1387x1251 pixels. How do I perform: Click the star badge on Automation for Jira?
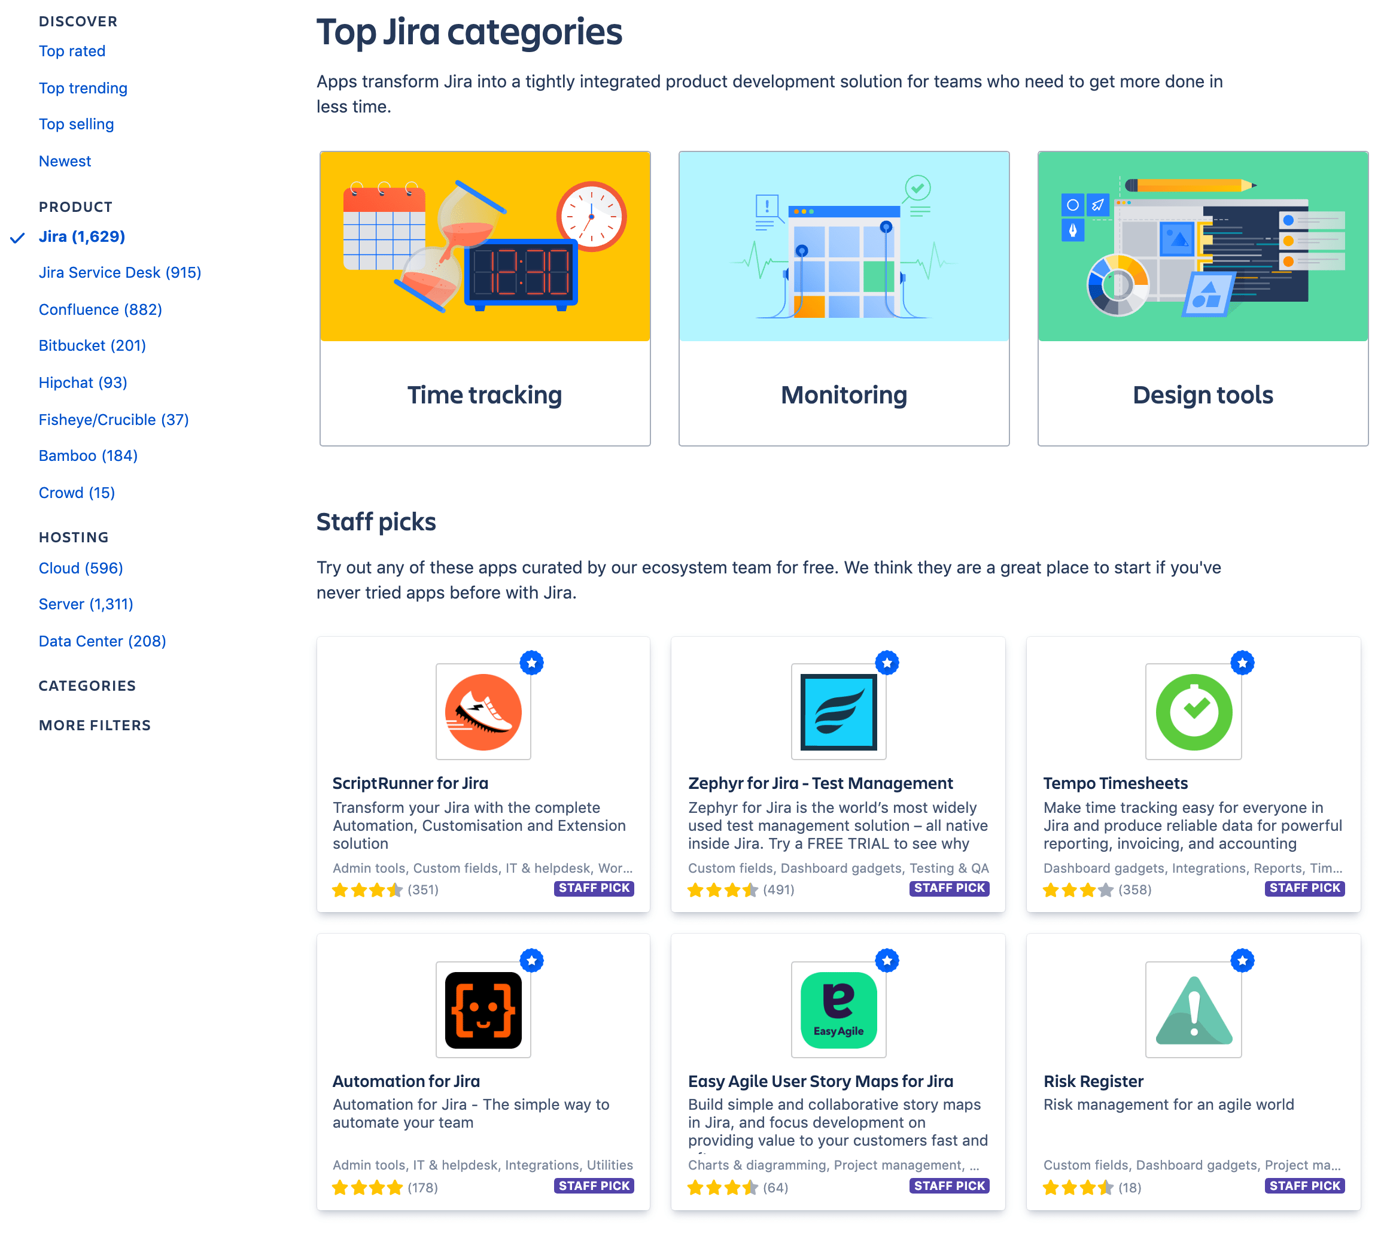point(532,960)
